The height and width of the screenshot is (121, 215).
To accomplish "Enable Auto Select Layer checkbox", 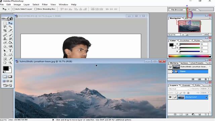I will click(x=14, y=9).
